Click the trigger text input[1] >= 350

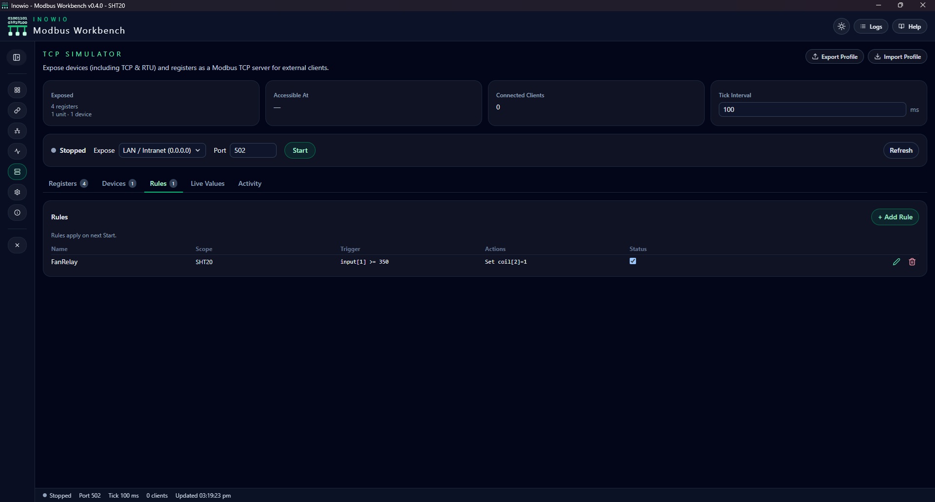click(x=364, y=262)
